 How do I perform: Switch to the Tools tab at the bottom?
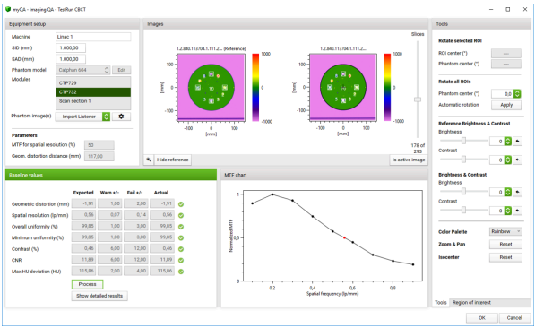point(441,302)
